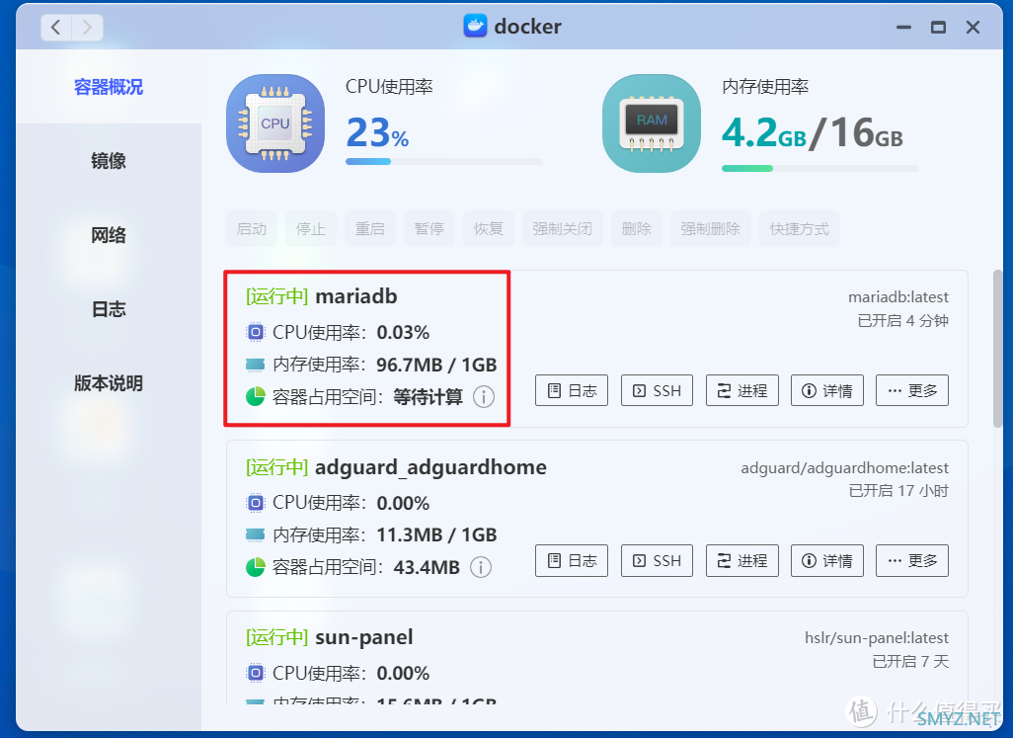Click adguard/adguardhome:latest image label
Screen dimensions: 1013x738
[x=844, y=468]
